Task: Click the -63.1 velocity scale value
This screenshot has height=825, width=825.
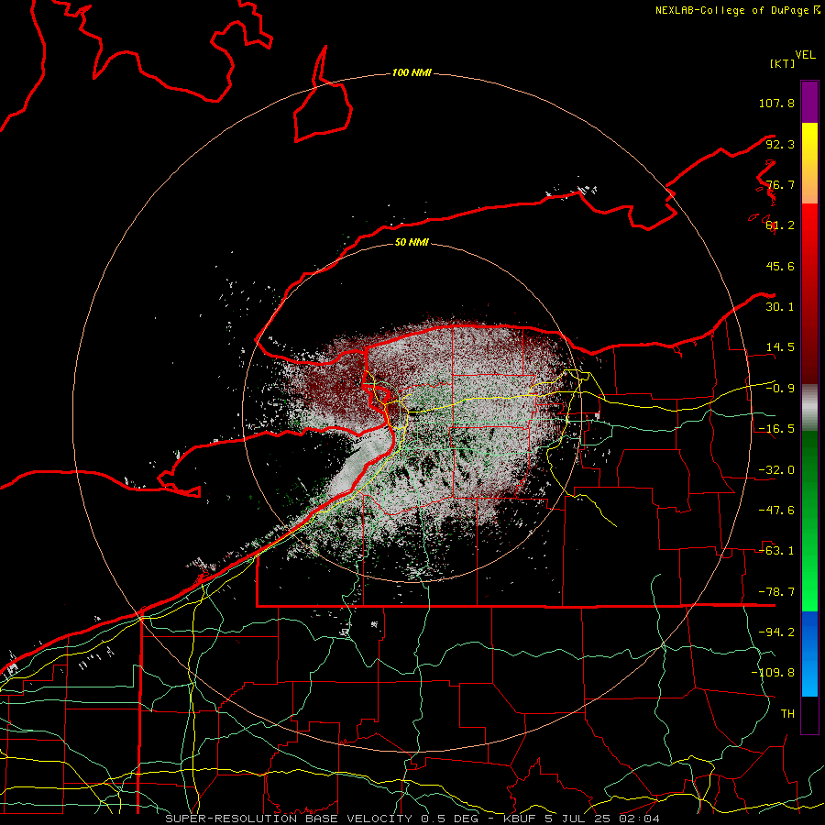Action: pyautogui.click(x=776, y=551)
